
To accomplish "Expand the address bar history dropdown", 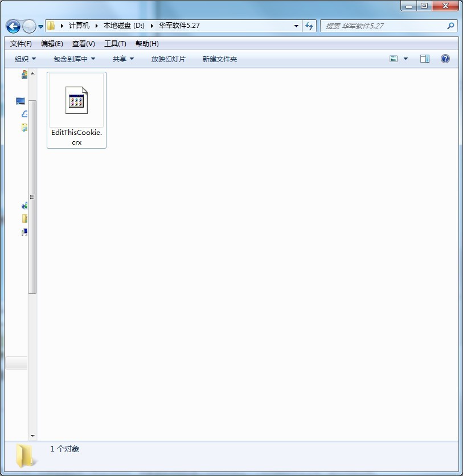I will 296,26.
